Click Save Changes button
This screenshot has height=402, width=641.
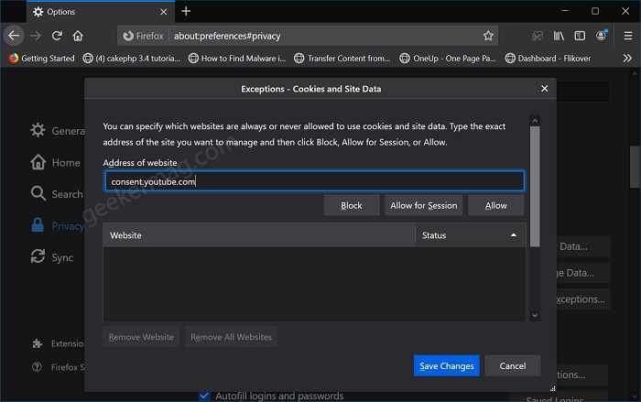point(447,365)
